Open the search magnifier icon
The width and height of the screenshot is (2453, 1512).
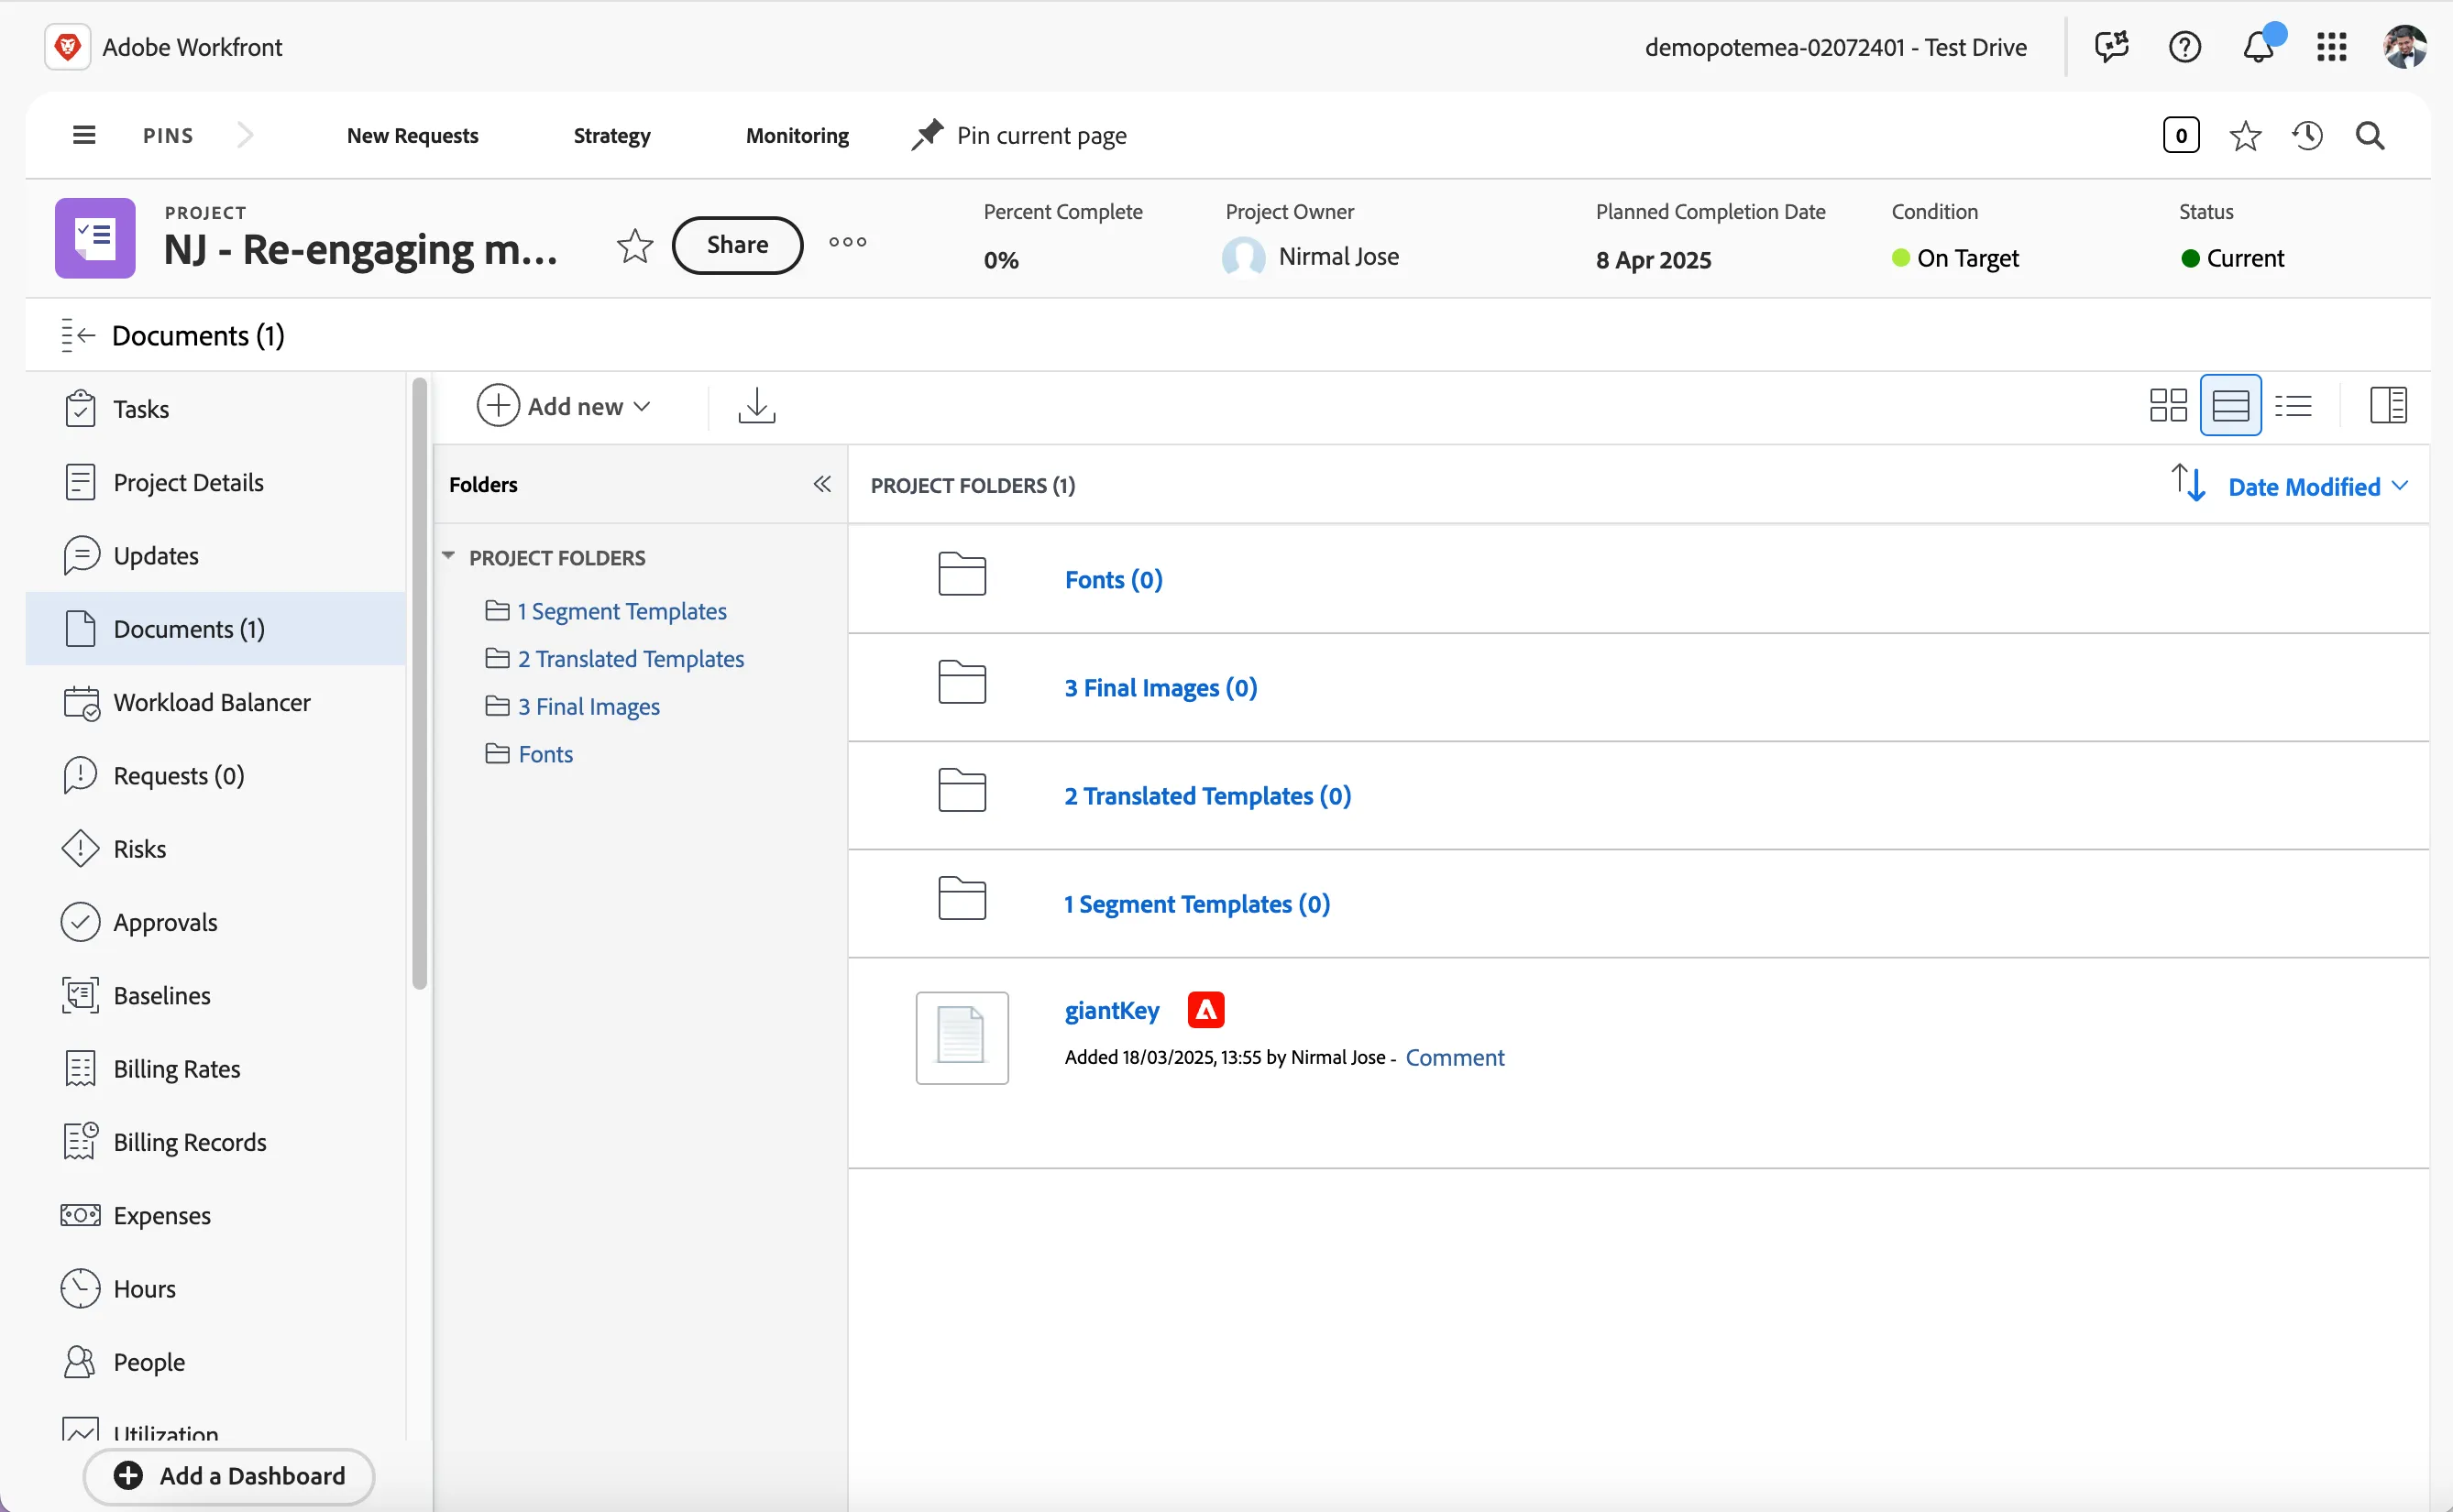point(2370,135)
